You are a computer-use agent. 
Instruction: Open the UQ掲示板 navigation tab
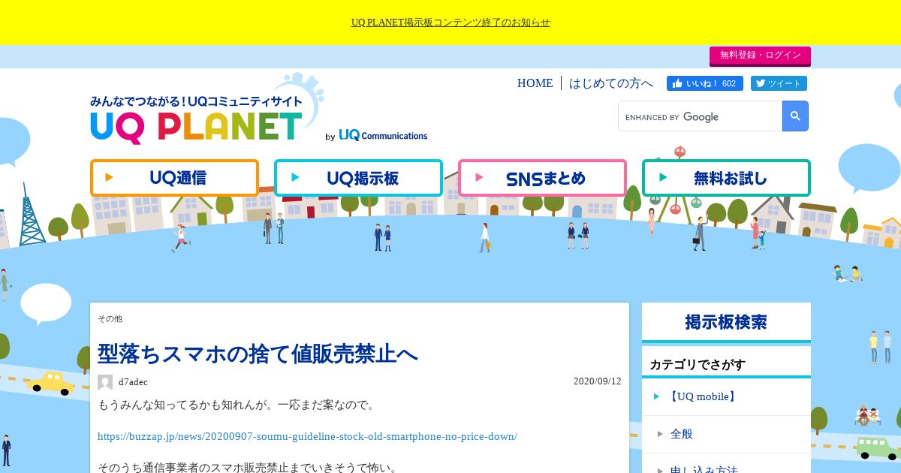point(358,178)
